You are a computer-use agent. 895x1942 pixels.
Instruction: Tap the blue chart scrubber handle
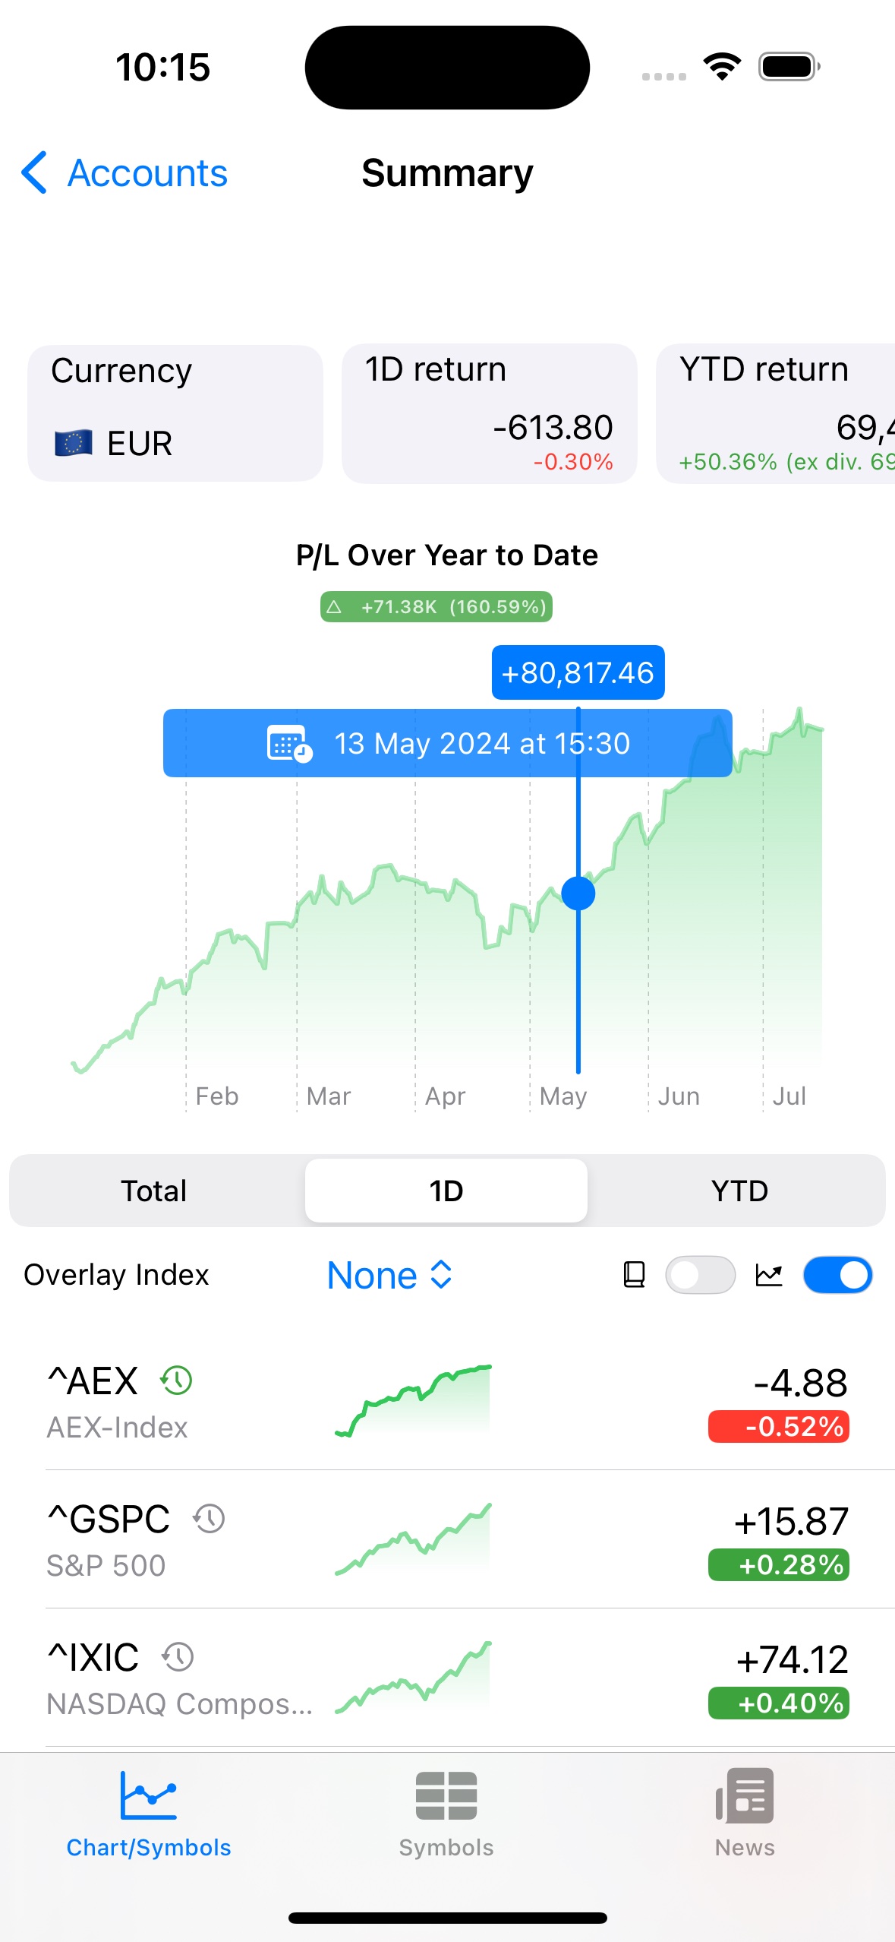578,894
